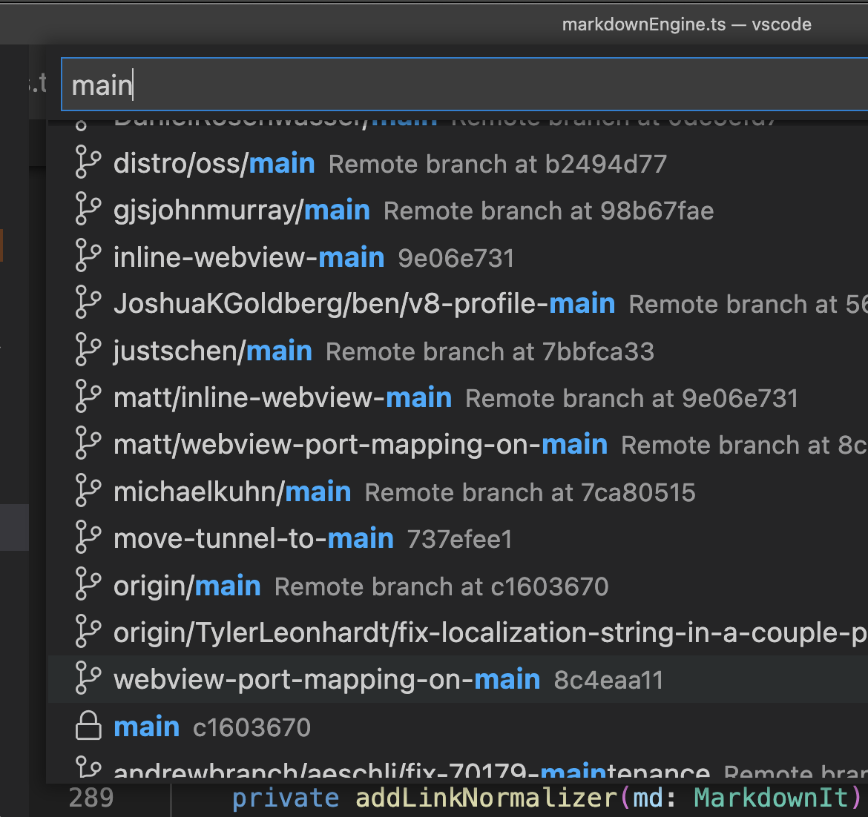Choose the origin/TylerLeonhardt/fix-localization-string branch
The image size is (868, 817).
click(x=458, y=633)
